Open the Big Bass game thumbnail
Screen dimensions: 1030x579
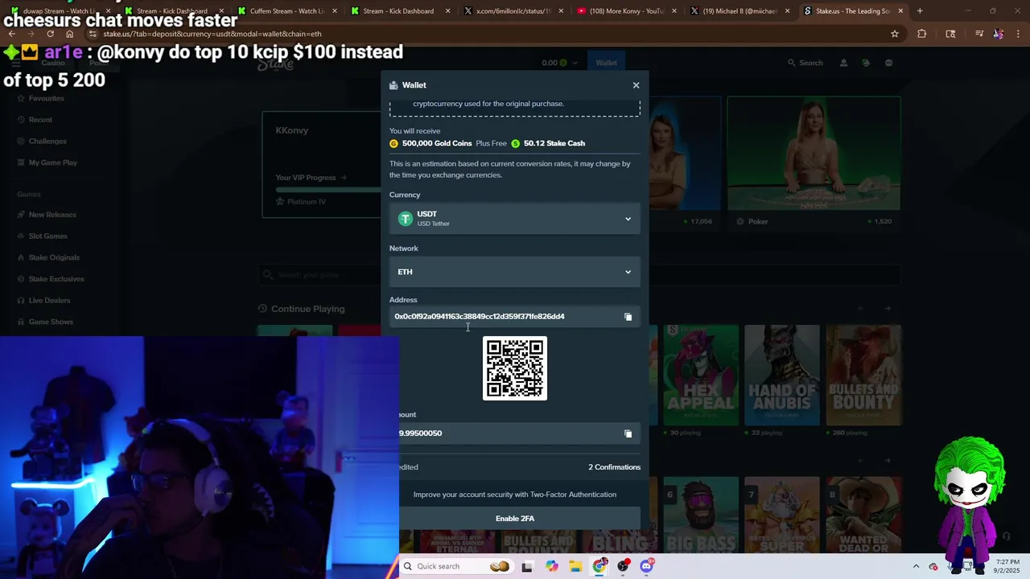pyautogui.click(x=701, y=516)
